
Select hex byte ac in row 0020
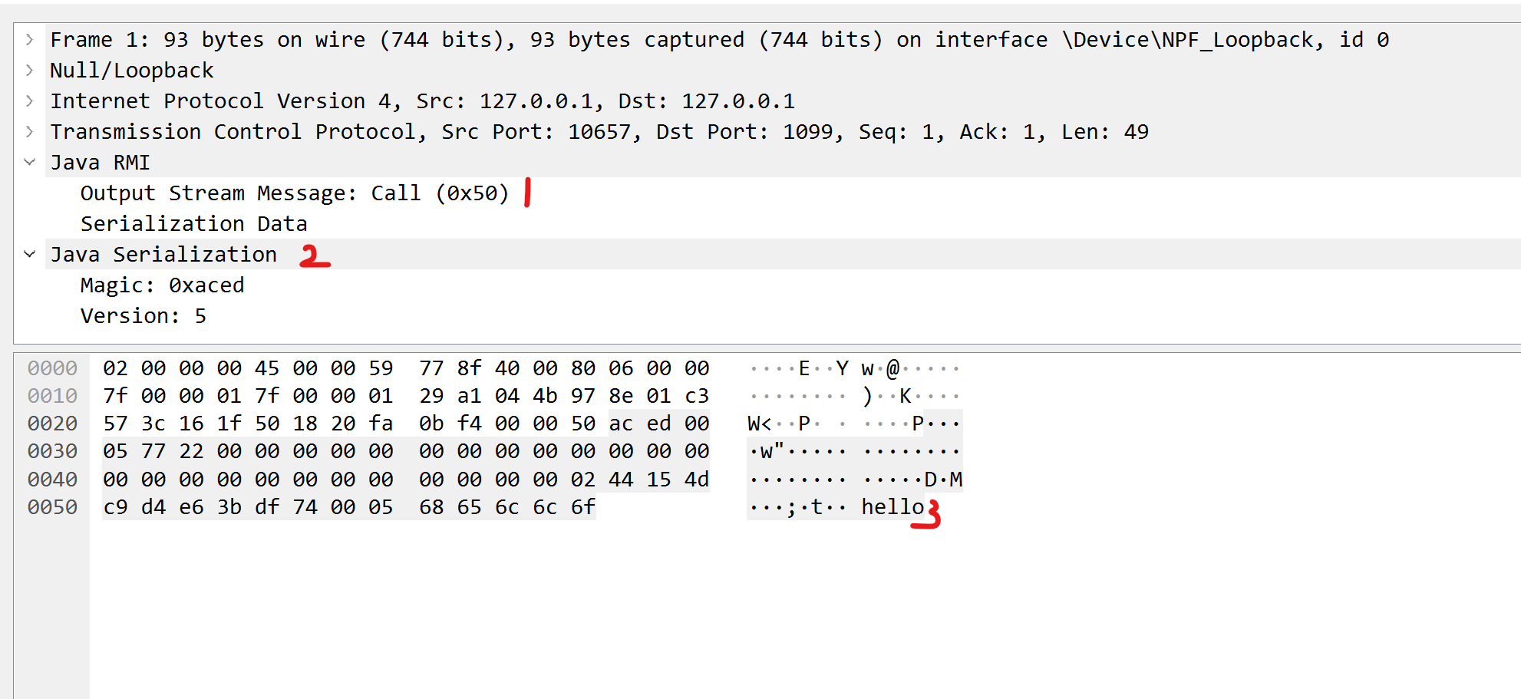(x=620, y=424)
